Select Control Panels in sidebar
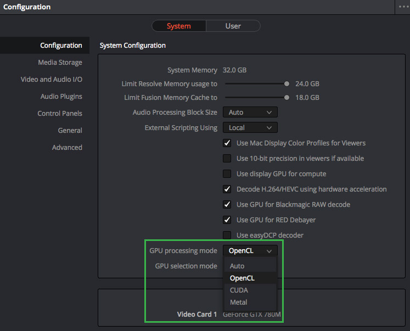410x331 pixels. pyautogui.click(x=60, y=114)
